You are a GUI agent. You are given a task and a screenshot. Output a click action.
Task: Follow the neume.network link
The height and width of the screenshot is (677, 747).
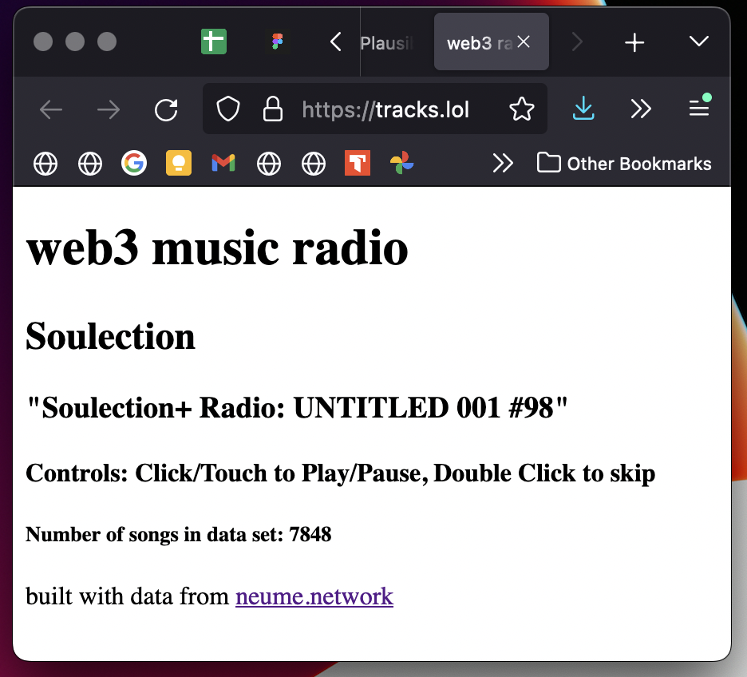pos(314,596)
